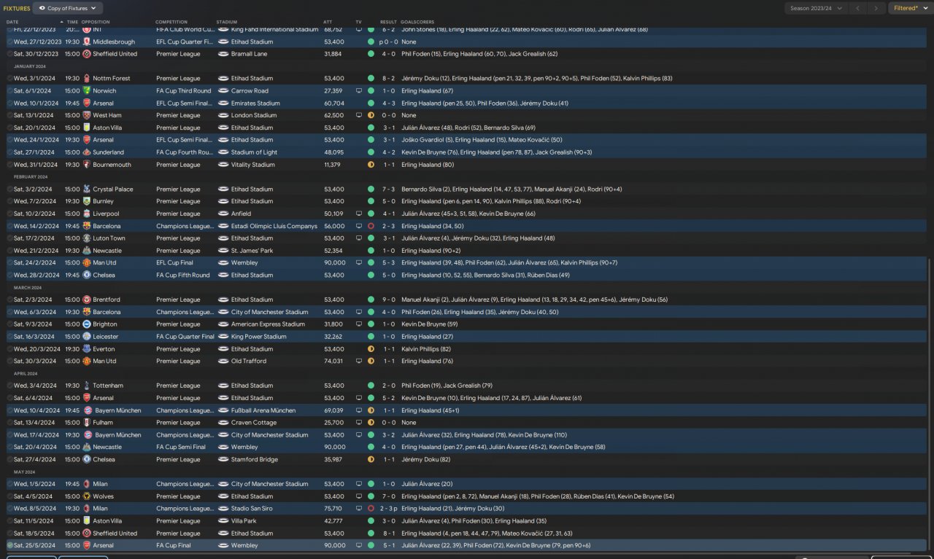Click the Time column header
This screenshot has height=559, width=934.
72,22
